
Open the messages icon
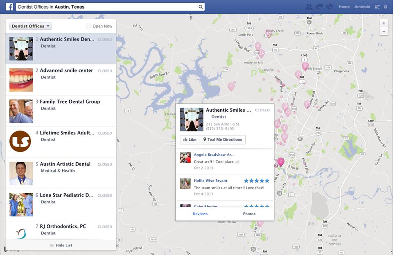click(x=319, y=7)
